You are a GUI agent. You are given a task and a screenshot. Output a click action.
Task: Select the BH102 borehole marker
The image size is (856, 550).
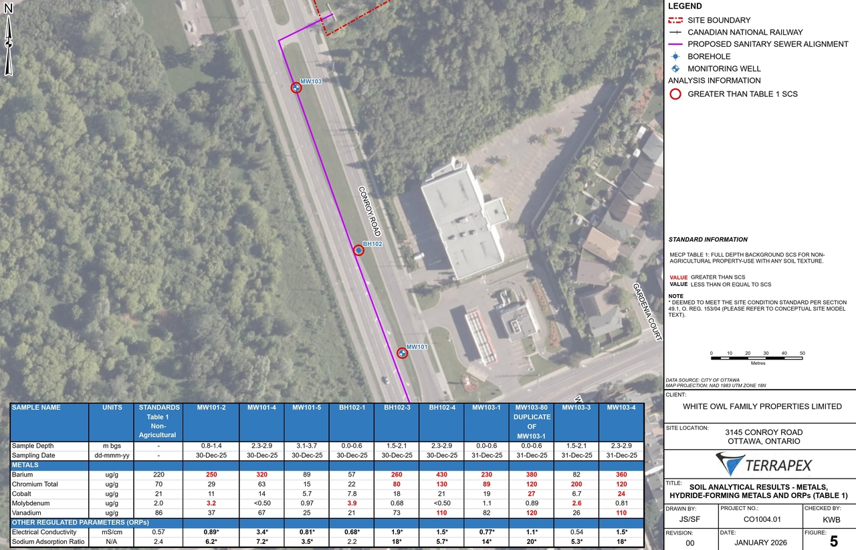pyautogui.click(x=358, y=250)
